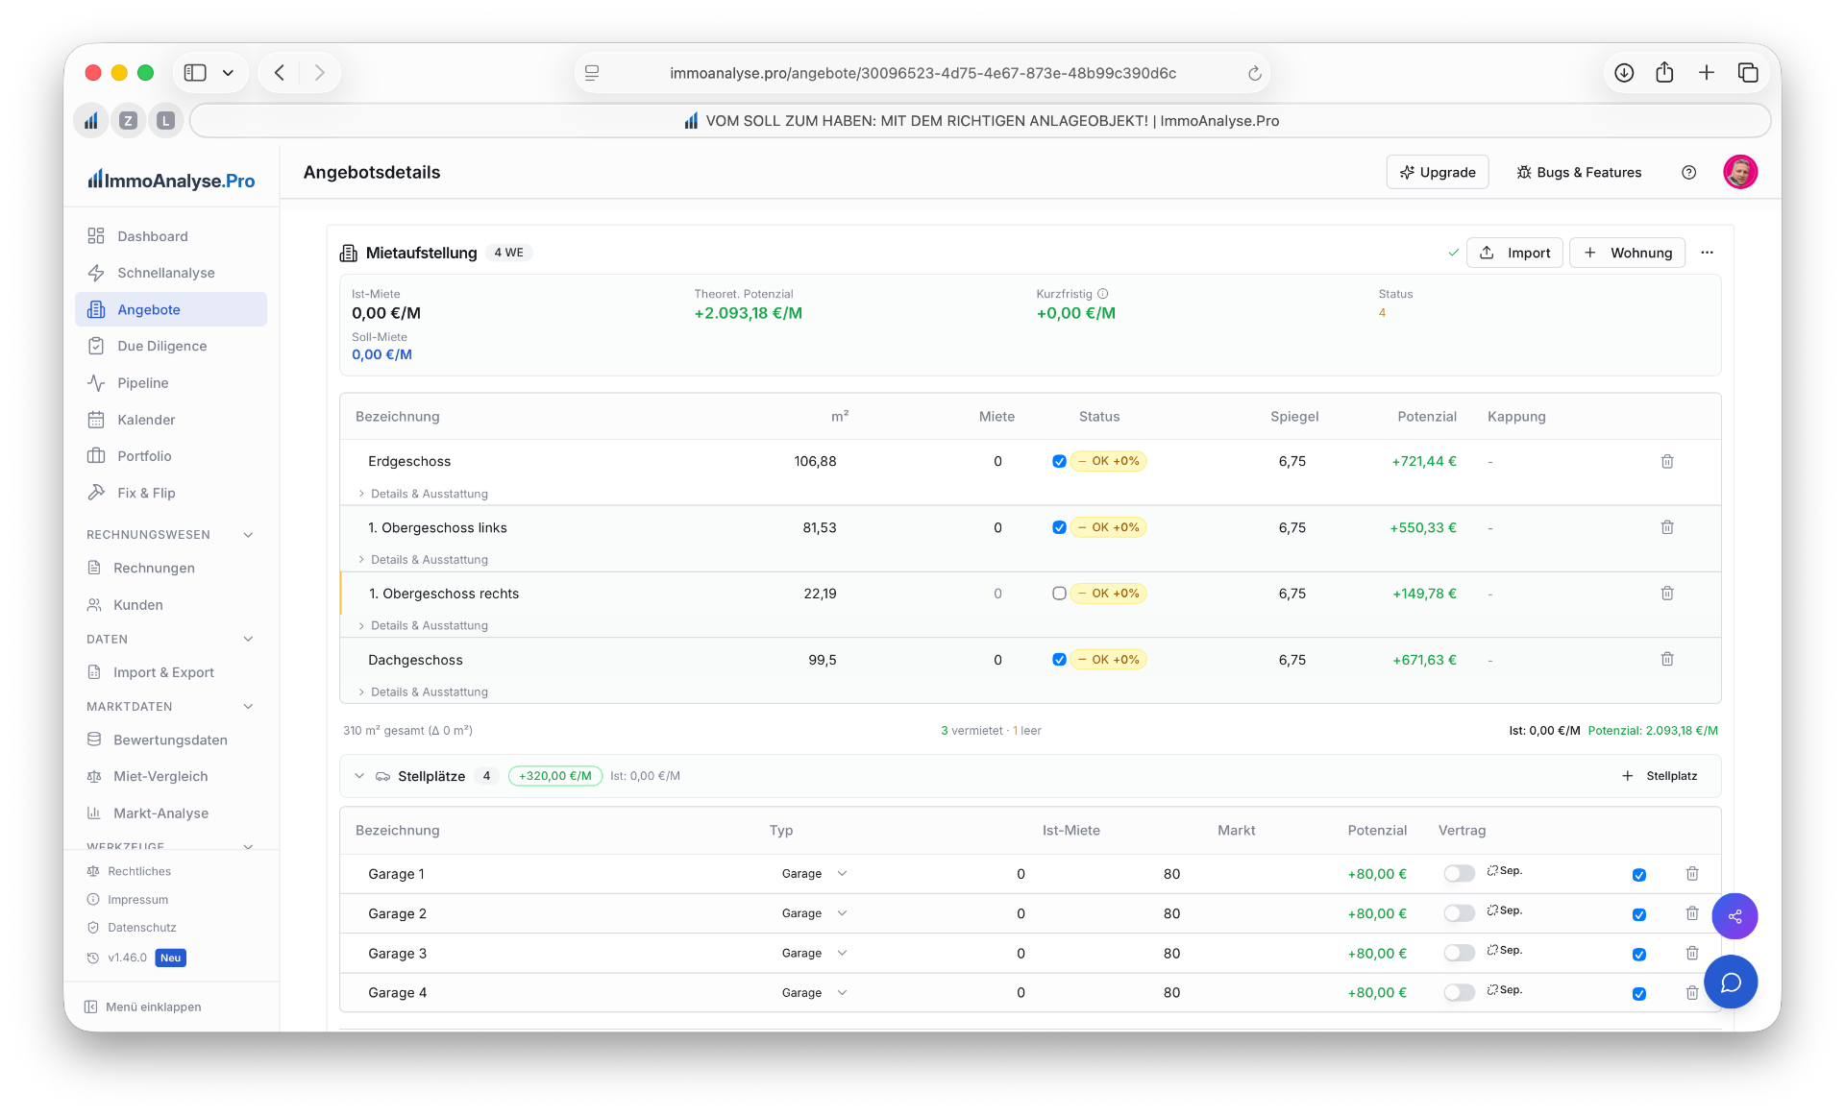Open the three-dots menu in Mietaufstellung
The width and height of the screenshot is (1845, 1116).
1707,253
